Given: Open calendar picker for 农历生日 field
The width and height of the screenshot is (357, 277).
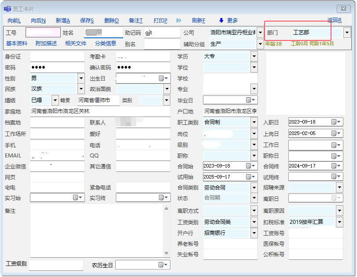Looking at the screenshot, I should [x=161, y=265].
